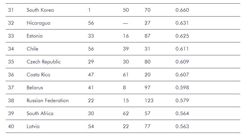
Task: Select value 97 in Belarus row
Action: coord(147,87)
